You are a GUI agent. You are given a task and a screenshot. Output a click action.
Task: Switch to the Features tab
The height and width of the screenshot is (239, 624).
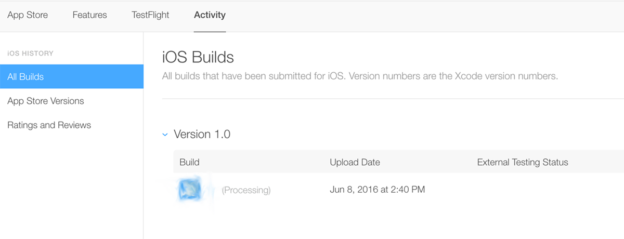click(89, 15)
